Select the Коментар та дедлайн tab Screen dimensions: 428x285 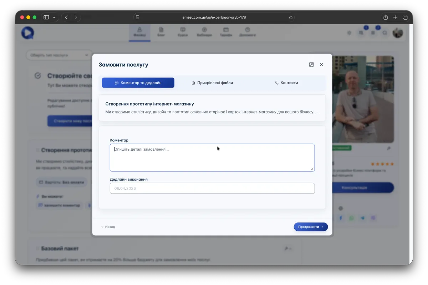[138, 83]
